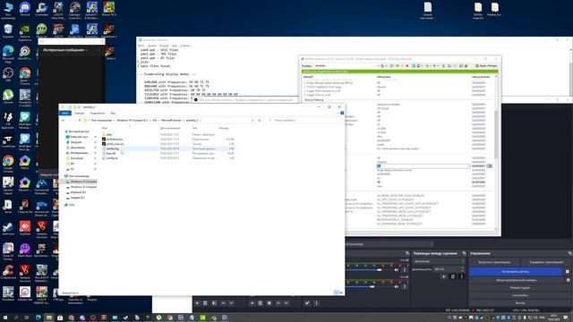The width and height of the screenshot is (573, 322).
Task: Add transition plus icon in OBS
Action: [x=444, y=276]
